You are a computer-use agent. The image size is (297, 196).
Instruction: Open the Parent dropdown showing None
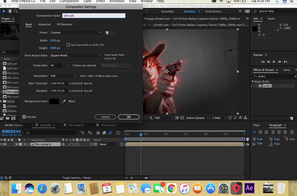tap(109, 144)
